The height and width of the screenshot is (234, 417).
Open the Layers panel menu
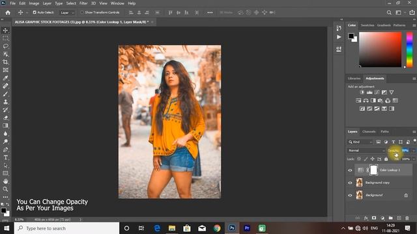[414, 132]
